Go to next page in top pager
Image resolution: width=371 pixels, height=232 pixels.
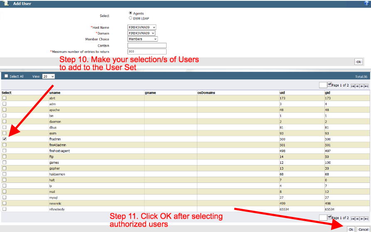click(362, 86)
